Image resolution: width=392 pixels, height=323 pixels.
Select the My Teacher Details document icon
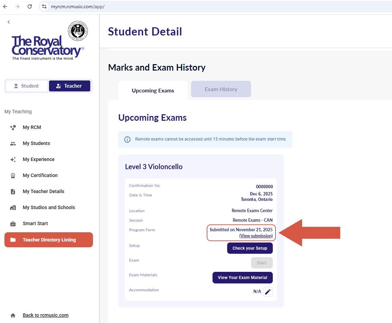[x=13, y=191]
